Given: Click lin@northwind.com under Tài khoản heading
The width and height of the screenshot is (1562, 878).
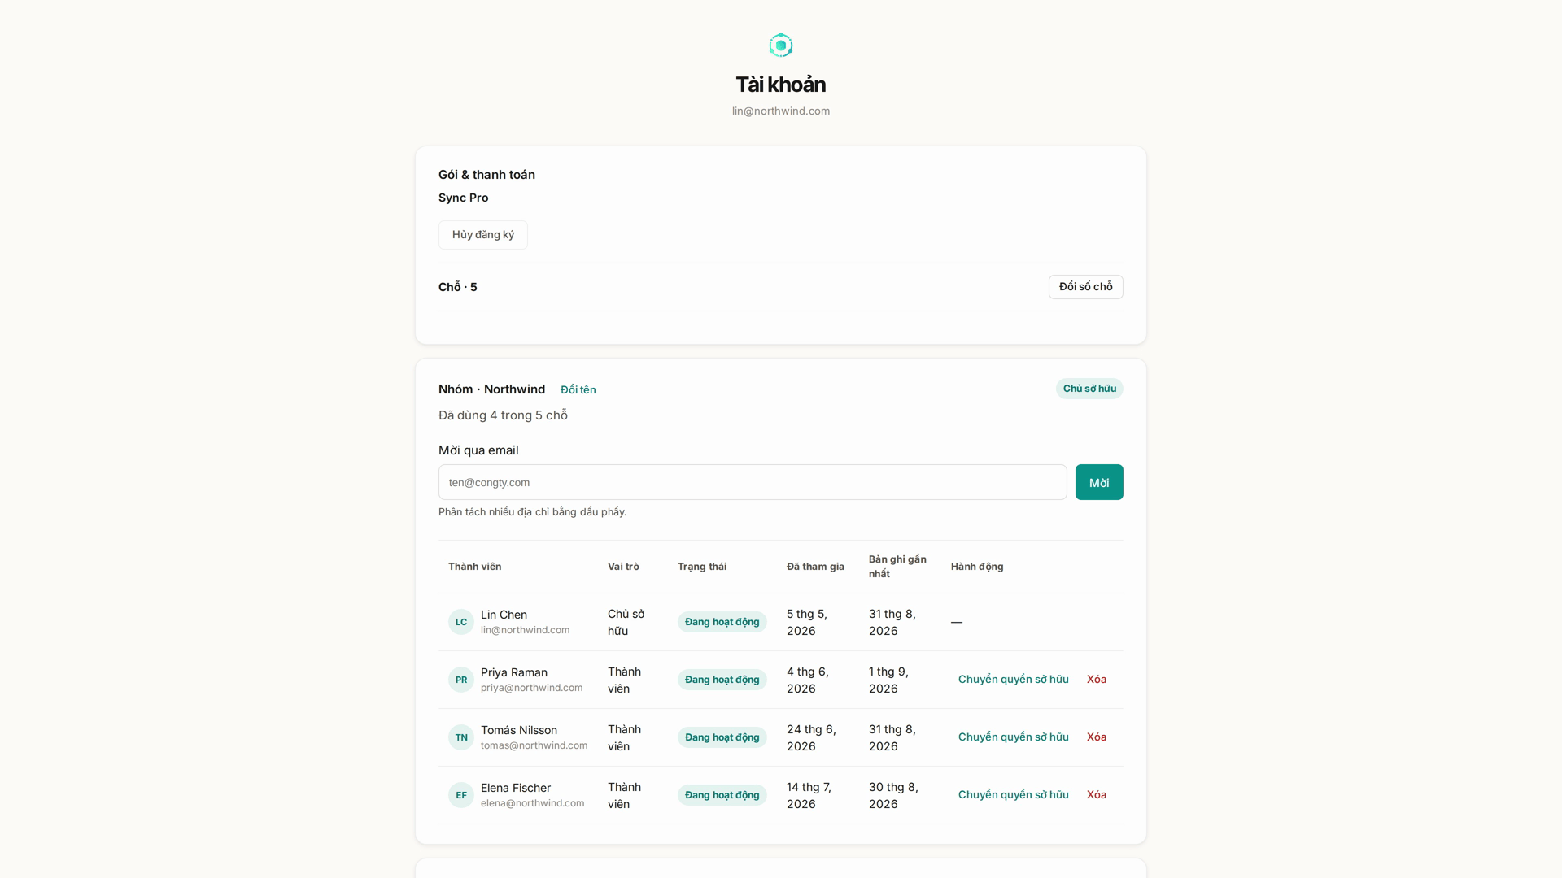Looking at the screenshot, I should pyautogui.click(x=781, y=111).
